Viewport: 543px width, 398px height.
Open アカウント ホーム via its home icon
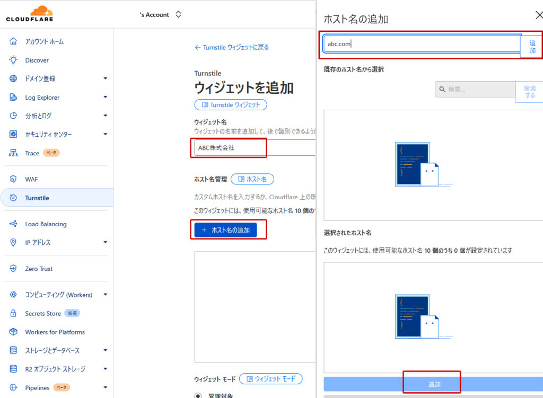point(14,41)
